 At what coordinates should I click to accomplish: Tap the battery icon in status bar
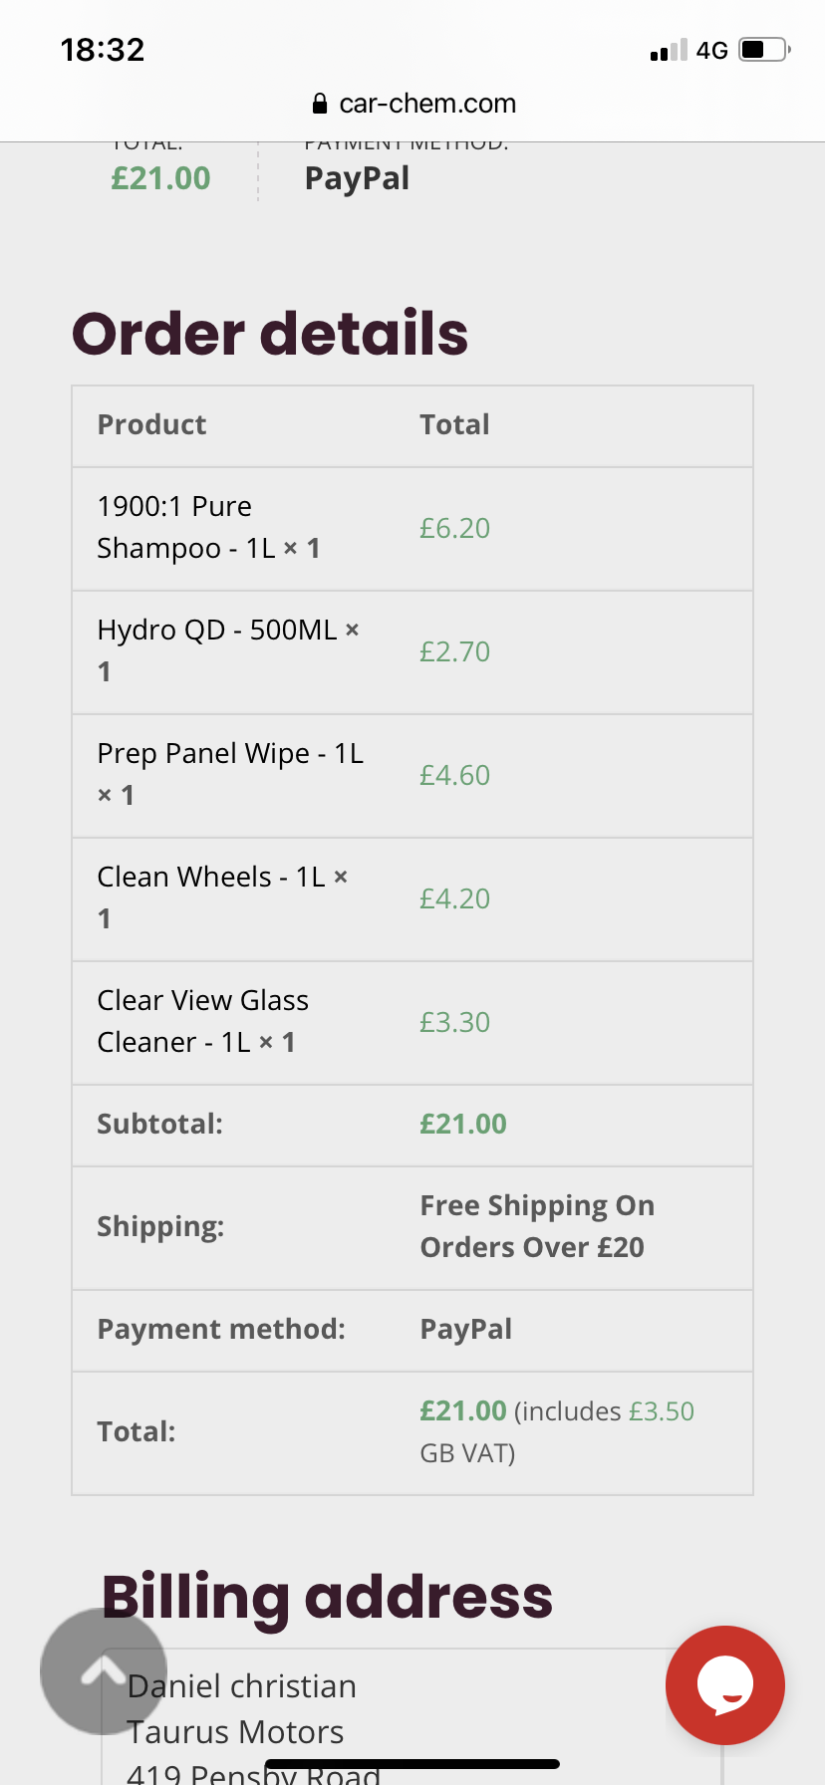764,50
